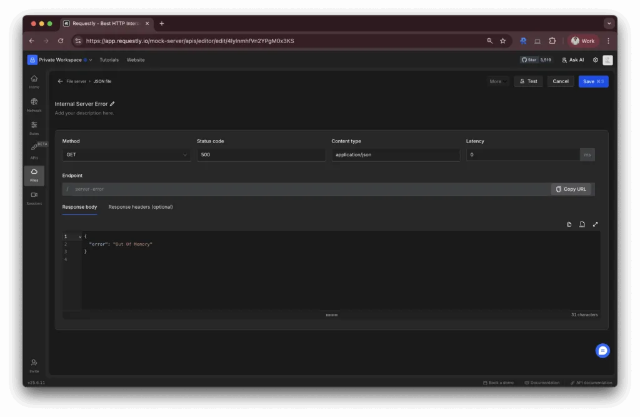Click the description placeholder text
The image size is (640, 417).
(84, 113)
